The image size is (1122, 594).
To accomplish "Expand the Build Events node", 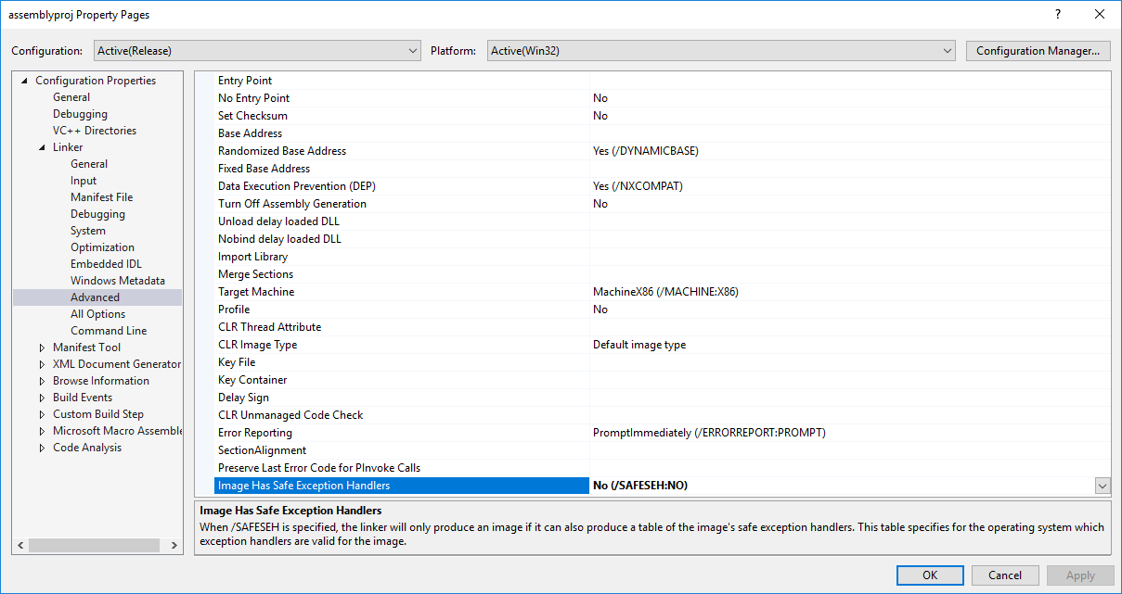I will [42, 398].
